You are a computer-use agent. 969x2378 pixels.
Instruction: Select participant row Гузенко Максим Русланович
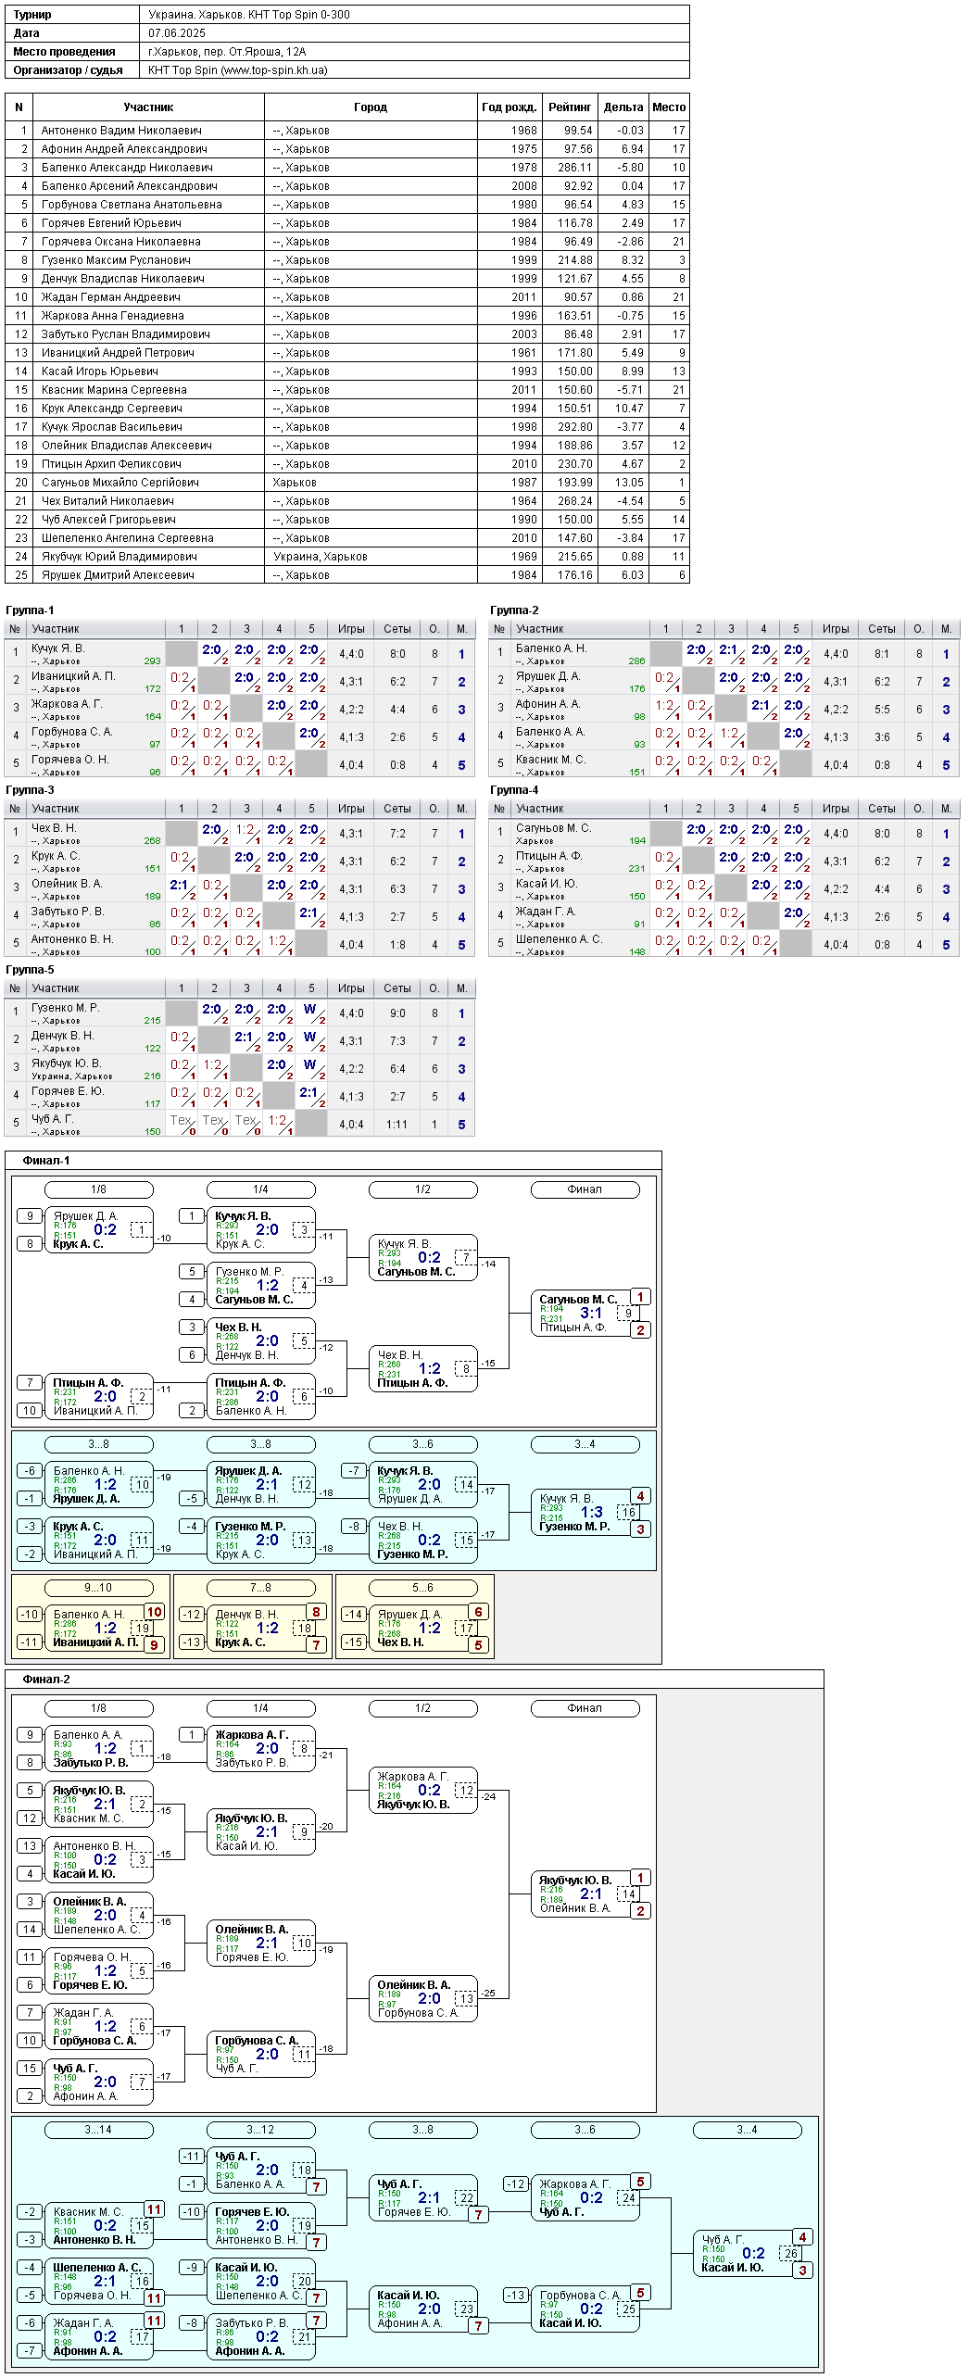(x=347, y=260)
